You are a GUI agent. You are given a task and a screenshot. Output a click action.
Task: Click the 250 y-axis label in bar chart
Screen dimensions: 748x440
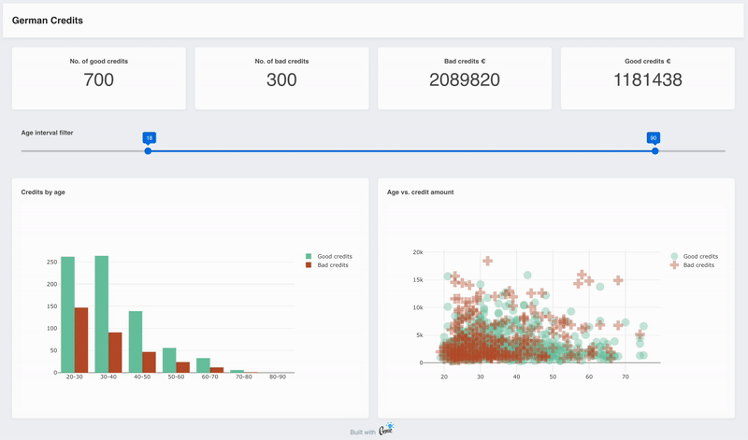(52, 263)
